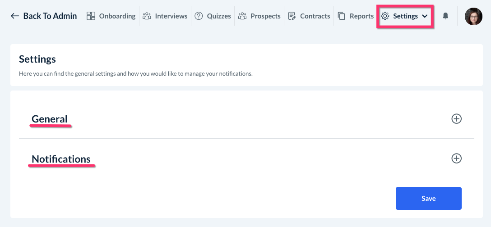This screenshot has height=227, width=491.
Task: Open the notifications bell
Action: [445, 16]
